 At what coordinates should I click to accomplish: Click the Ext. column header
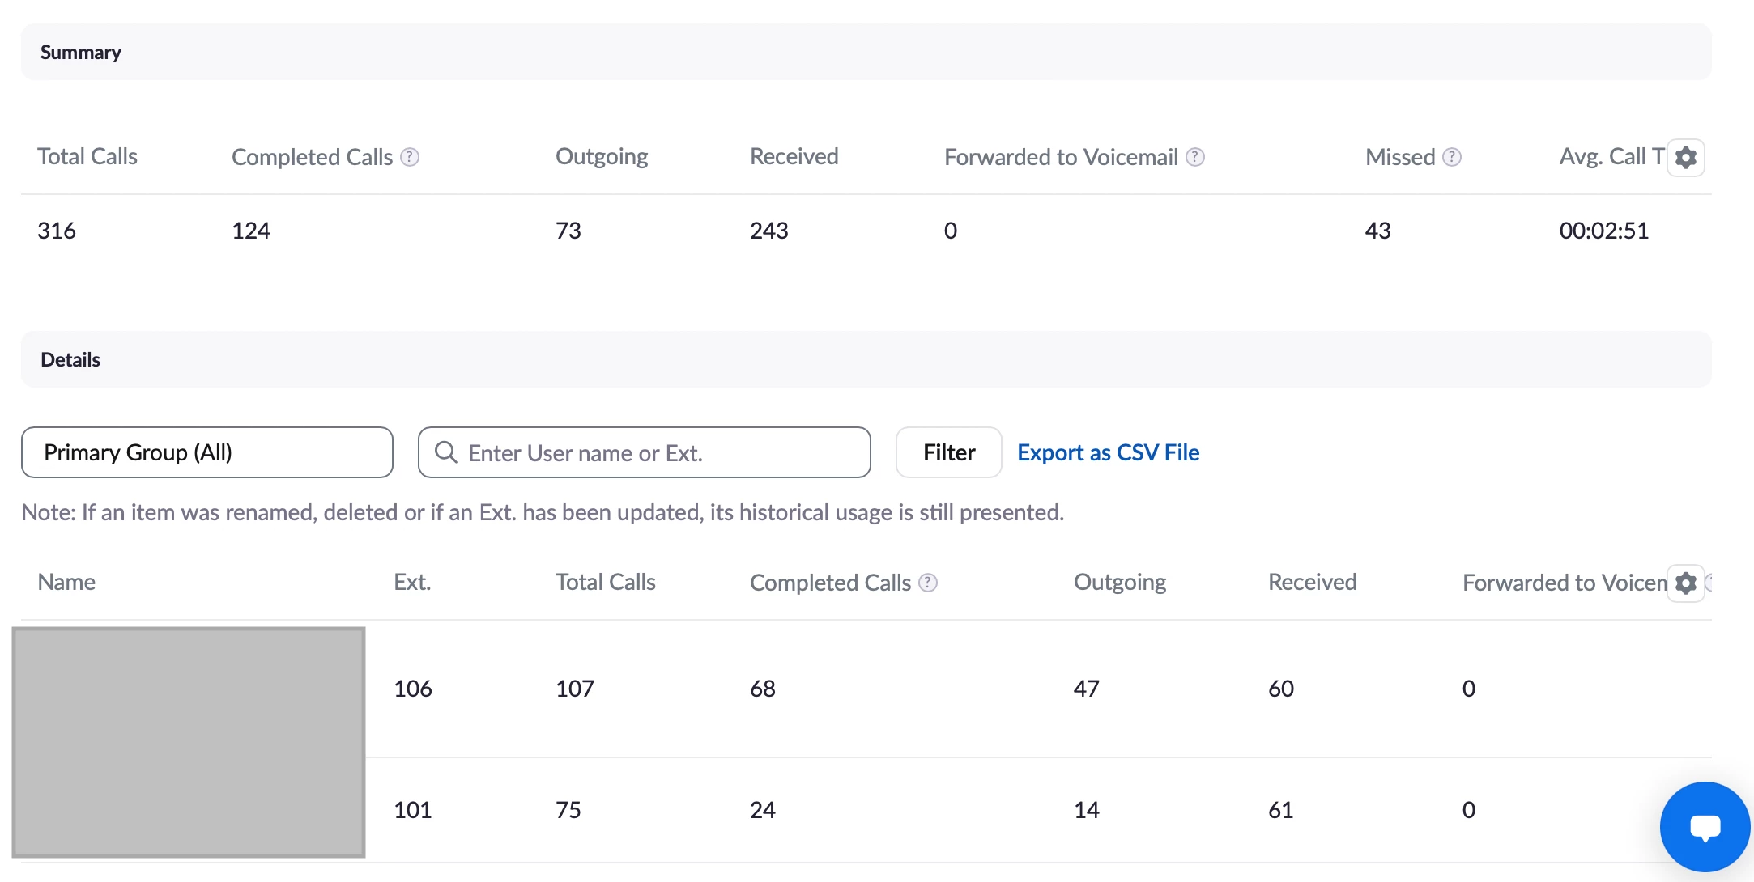click(412, 583)
